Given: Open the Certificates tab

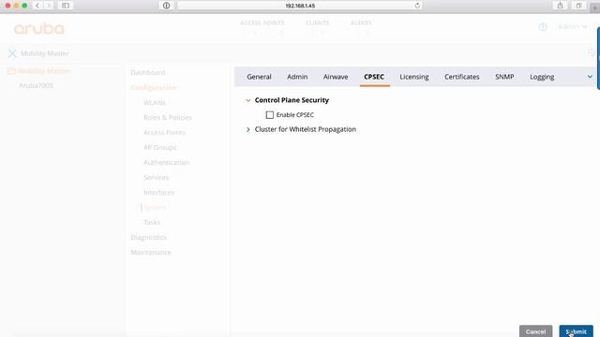Looking at the screenshot, I should [x=462, y=77].
